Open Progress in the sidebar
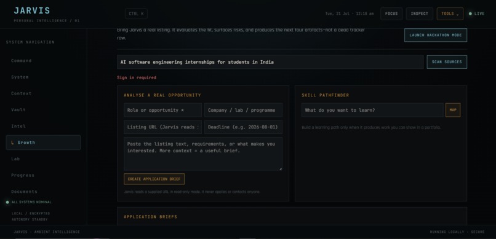Screen dimensions: 496x239 pos(43,175)
